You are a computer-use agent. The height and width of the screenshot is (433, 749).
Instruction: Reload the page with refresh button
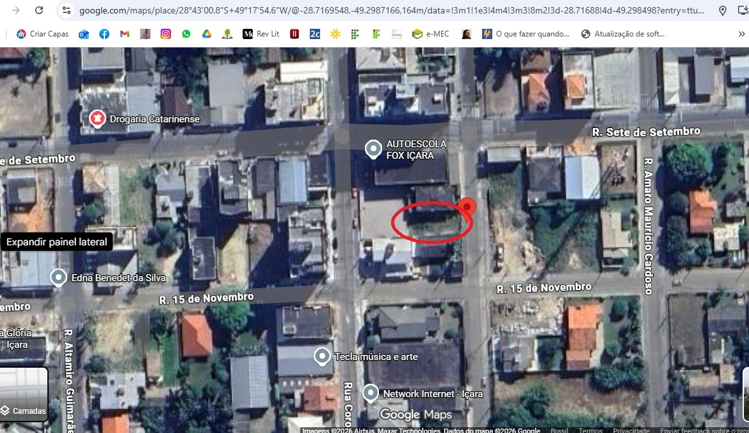point(39,10)
